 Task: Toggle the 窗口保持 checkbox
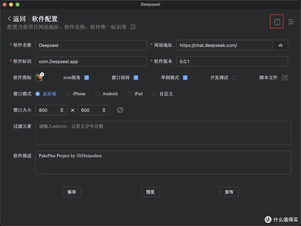tap(136, 78)
